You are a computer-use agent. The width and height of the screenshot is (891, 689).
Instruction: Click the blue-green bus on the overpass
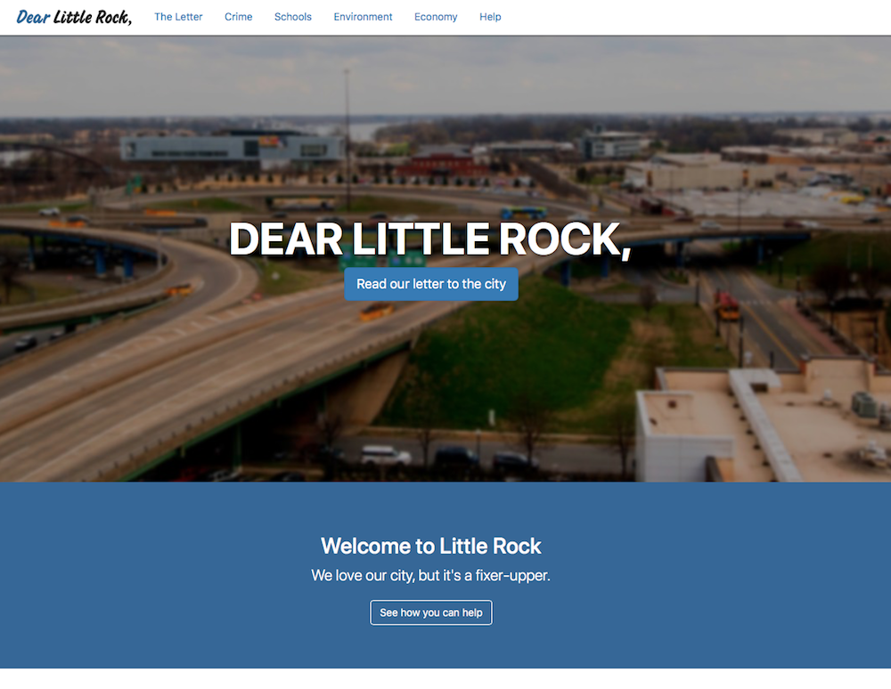click(x=523, y=213)
